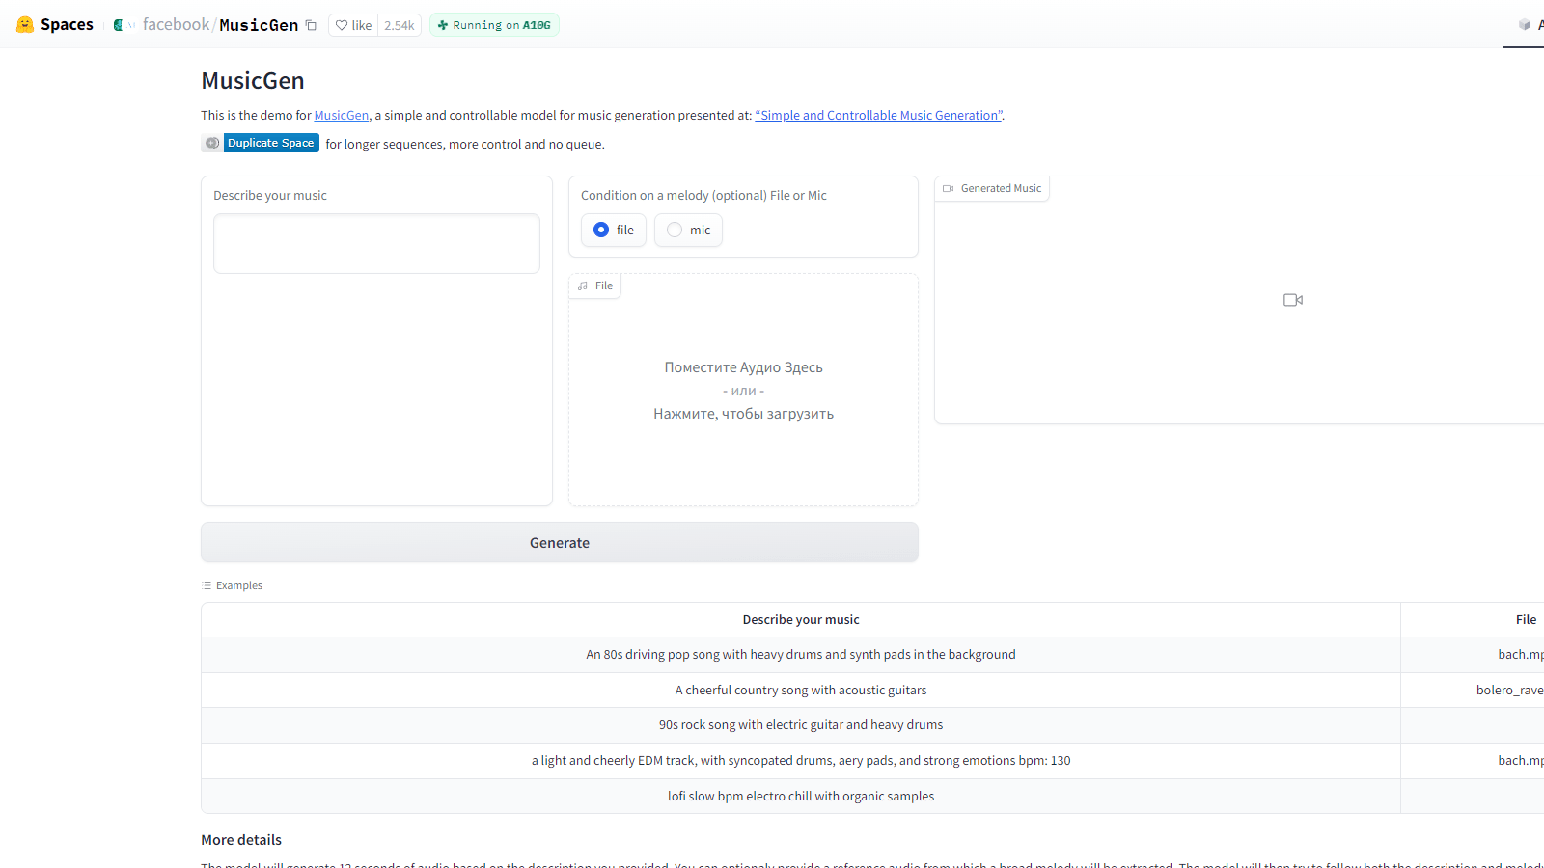Select the file radio option

602,230
